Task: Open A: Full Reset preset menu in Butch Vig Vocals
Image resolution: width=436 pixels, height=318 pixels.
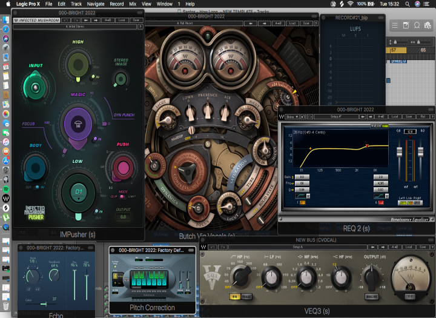Action: 194,24
